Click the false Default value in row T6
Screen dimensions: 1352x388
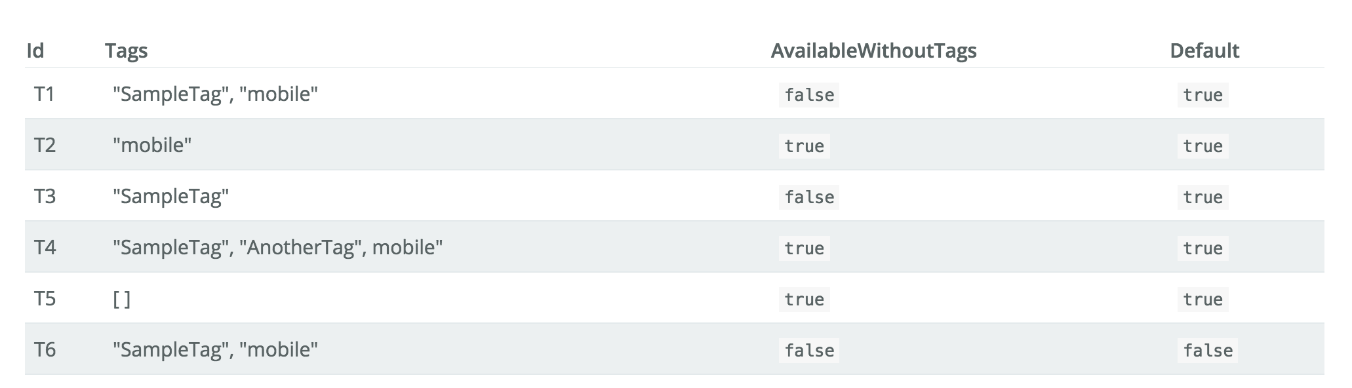(1208, 351)
